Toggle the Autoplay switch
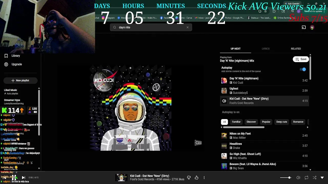Viewport: 328px width, 184px height. click(303, 69)
